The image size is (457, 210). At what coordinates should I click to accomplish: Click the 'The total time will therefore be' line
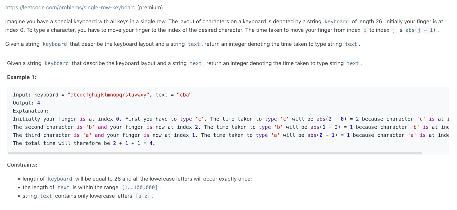coord(84,143)
